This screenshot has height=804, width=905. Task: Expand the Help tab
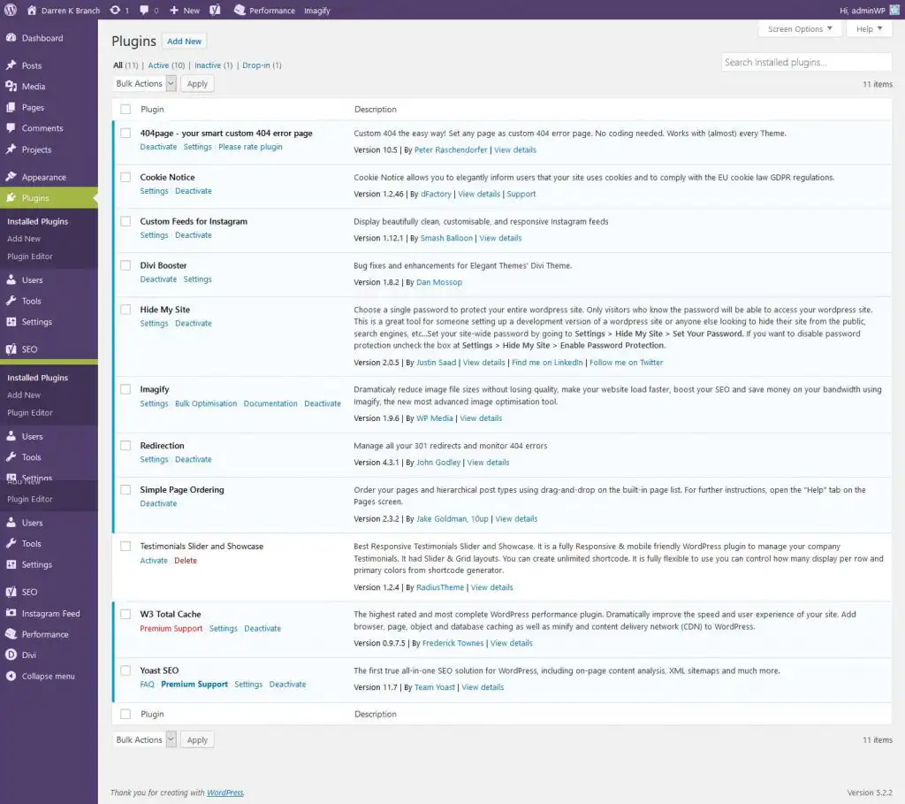[x=870, y=29]
